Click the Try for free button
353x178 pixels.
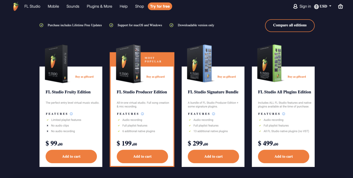pos(160,6)
